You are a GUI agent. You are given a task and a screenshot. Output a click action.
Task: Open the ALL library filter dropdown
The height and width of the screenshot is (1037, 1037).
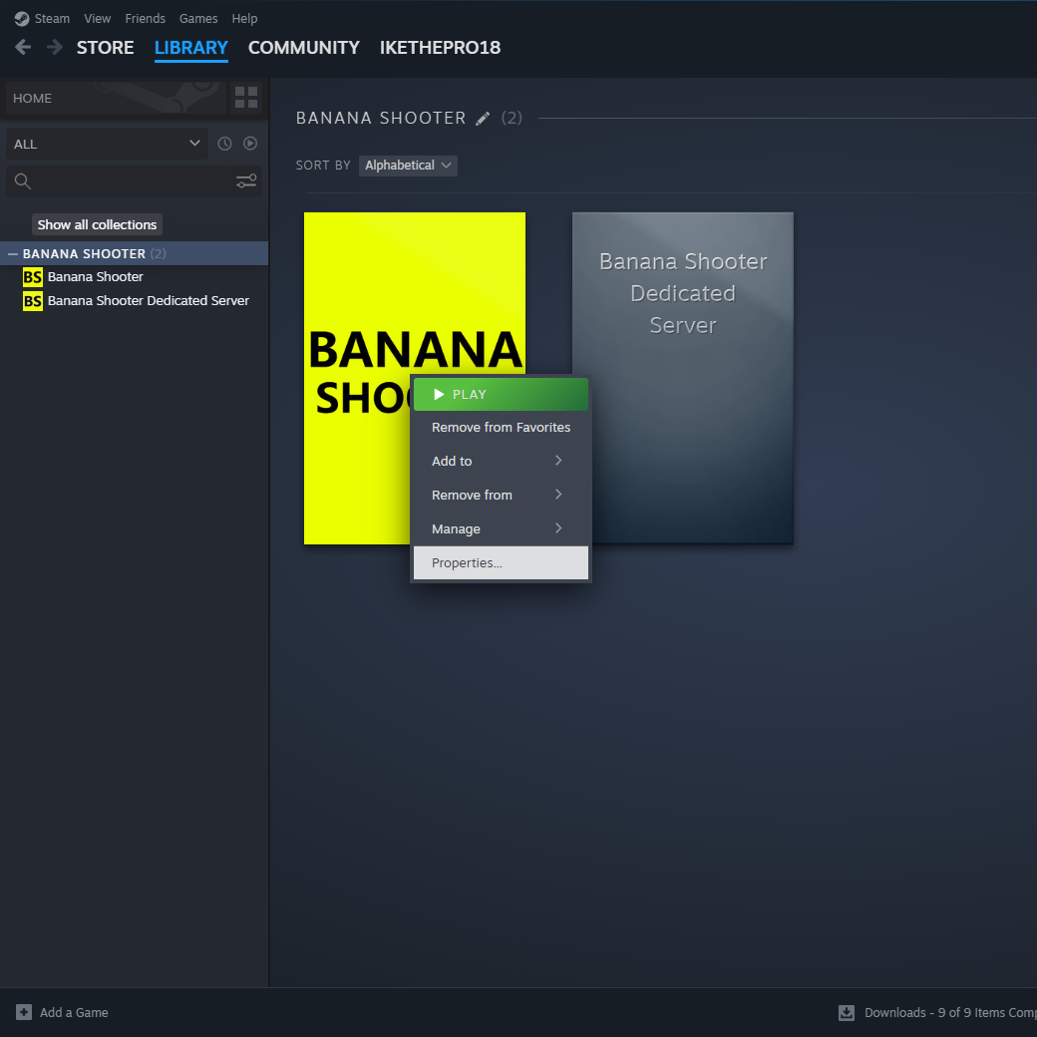point(107,144)
